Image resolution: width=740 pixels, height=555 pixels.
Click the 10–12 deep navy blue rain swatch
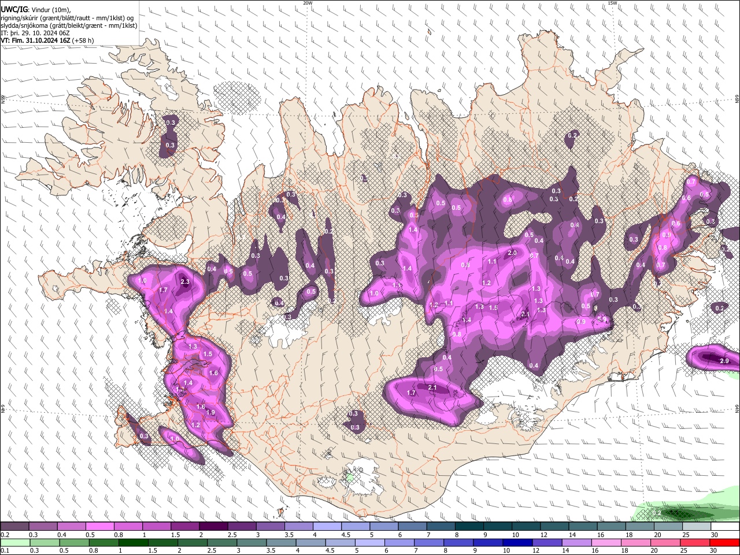517,542
